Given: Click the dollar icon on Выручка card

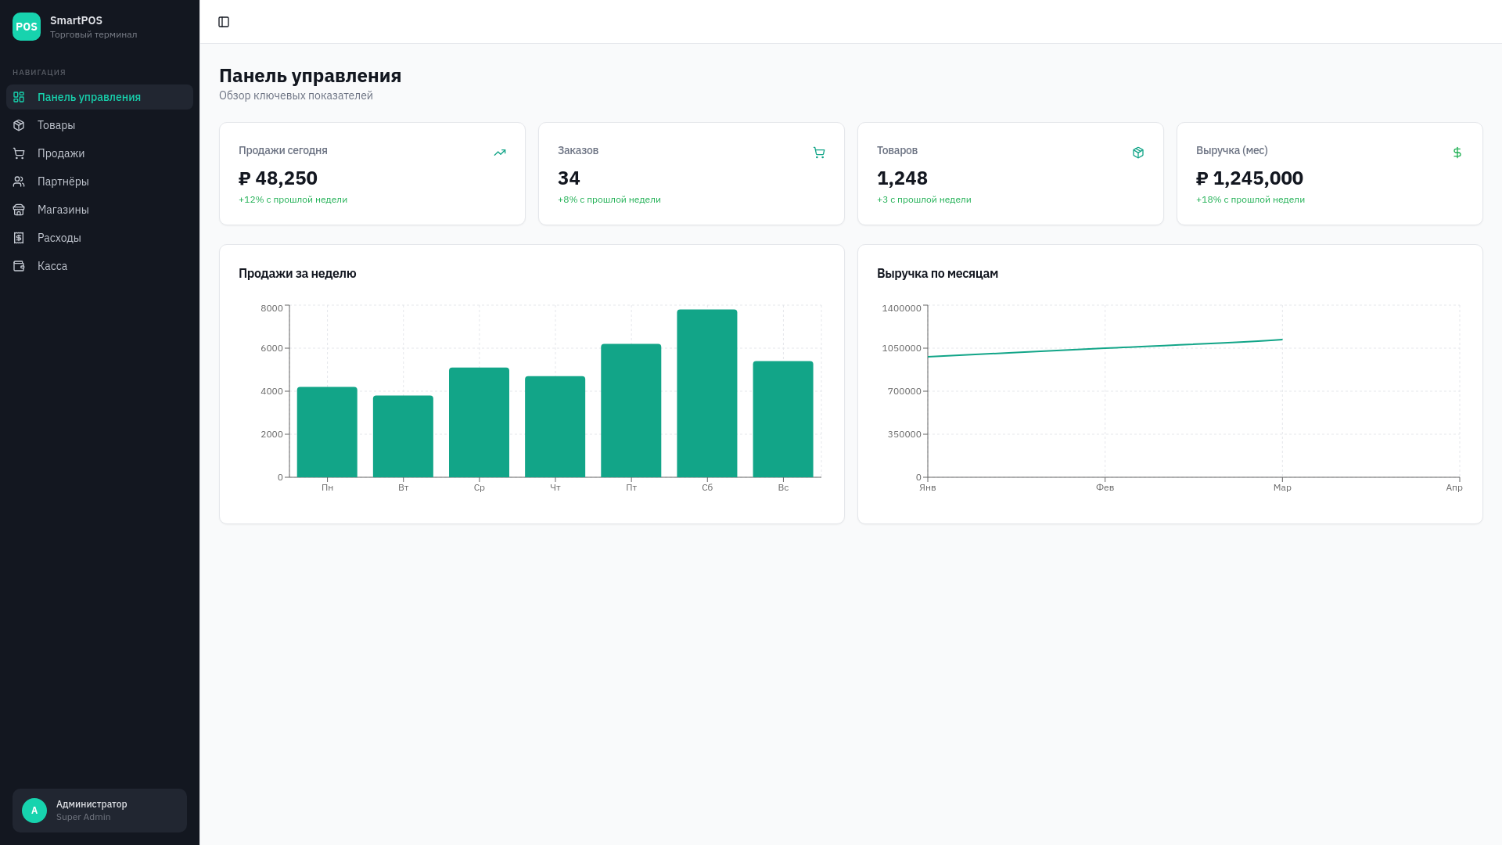Looking at the screenshot, I should [x=1457, y=153].
